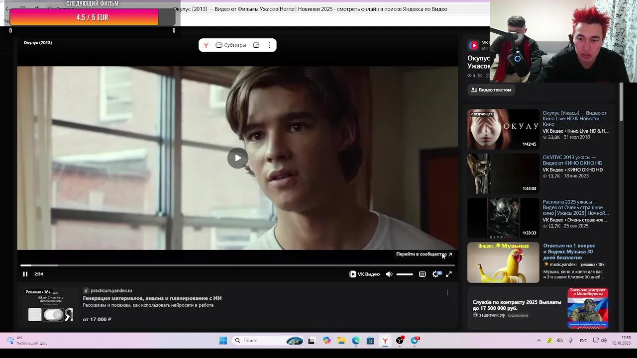Open Telegram from the taskbar
Viewport: 637px width, 358px height.
[x=415, y=341]
